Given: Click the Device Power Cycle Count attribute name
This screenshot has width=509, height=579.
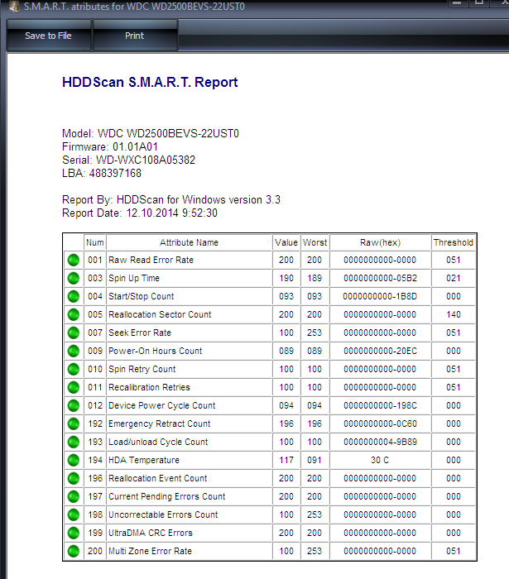Looking at the screenshot, I should tap(161, 405).
